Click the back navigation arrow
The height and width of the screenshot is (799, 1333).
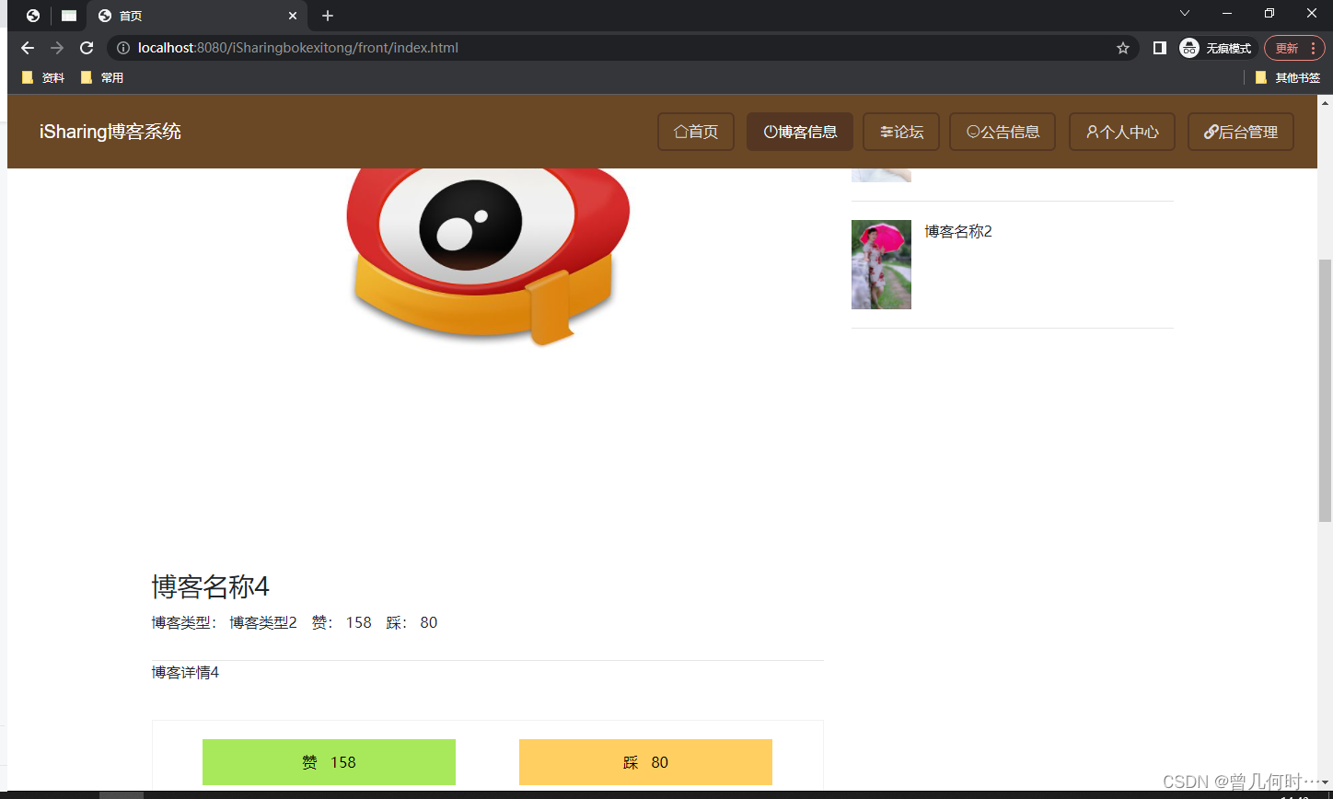tap(27, 48)
